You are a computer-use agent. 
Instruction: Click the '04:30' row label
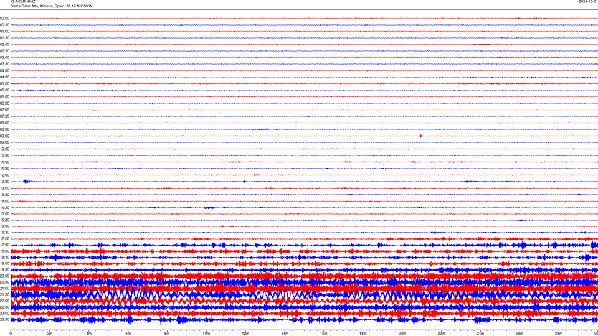tap(4, 77)
